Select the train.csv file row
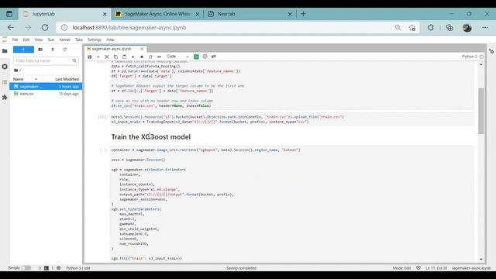The width and height of the screenshot is (496, 279). click(46, 94)
